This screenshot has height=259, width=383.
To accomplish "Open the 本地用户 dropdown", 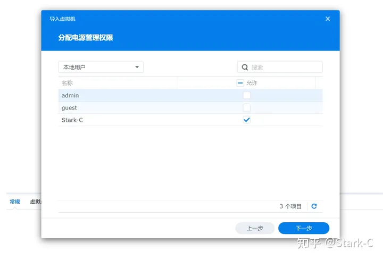I will [101, 67].
